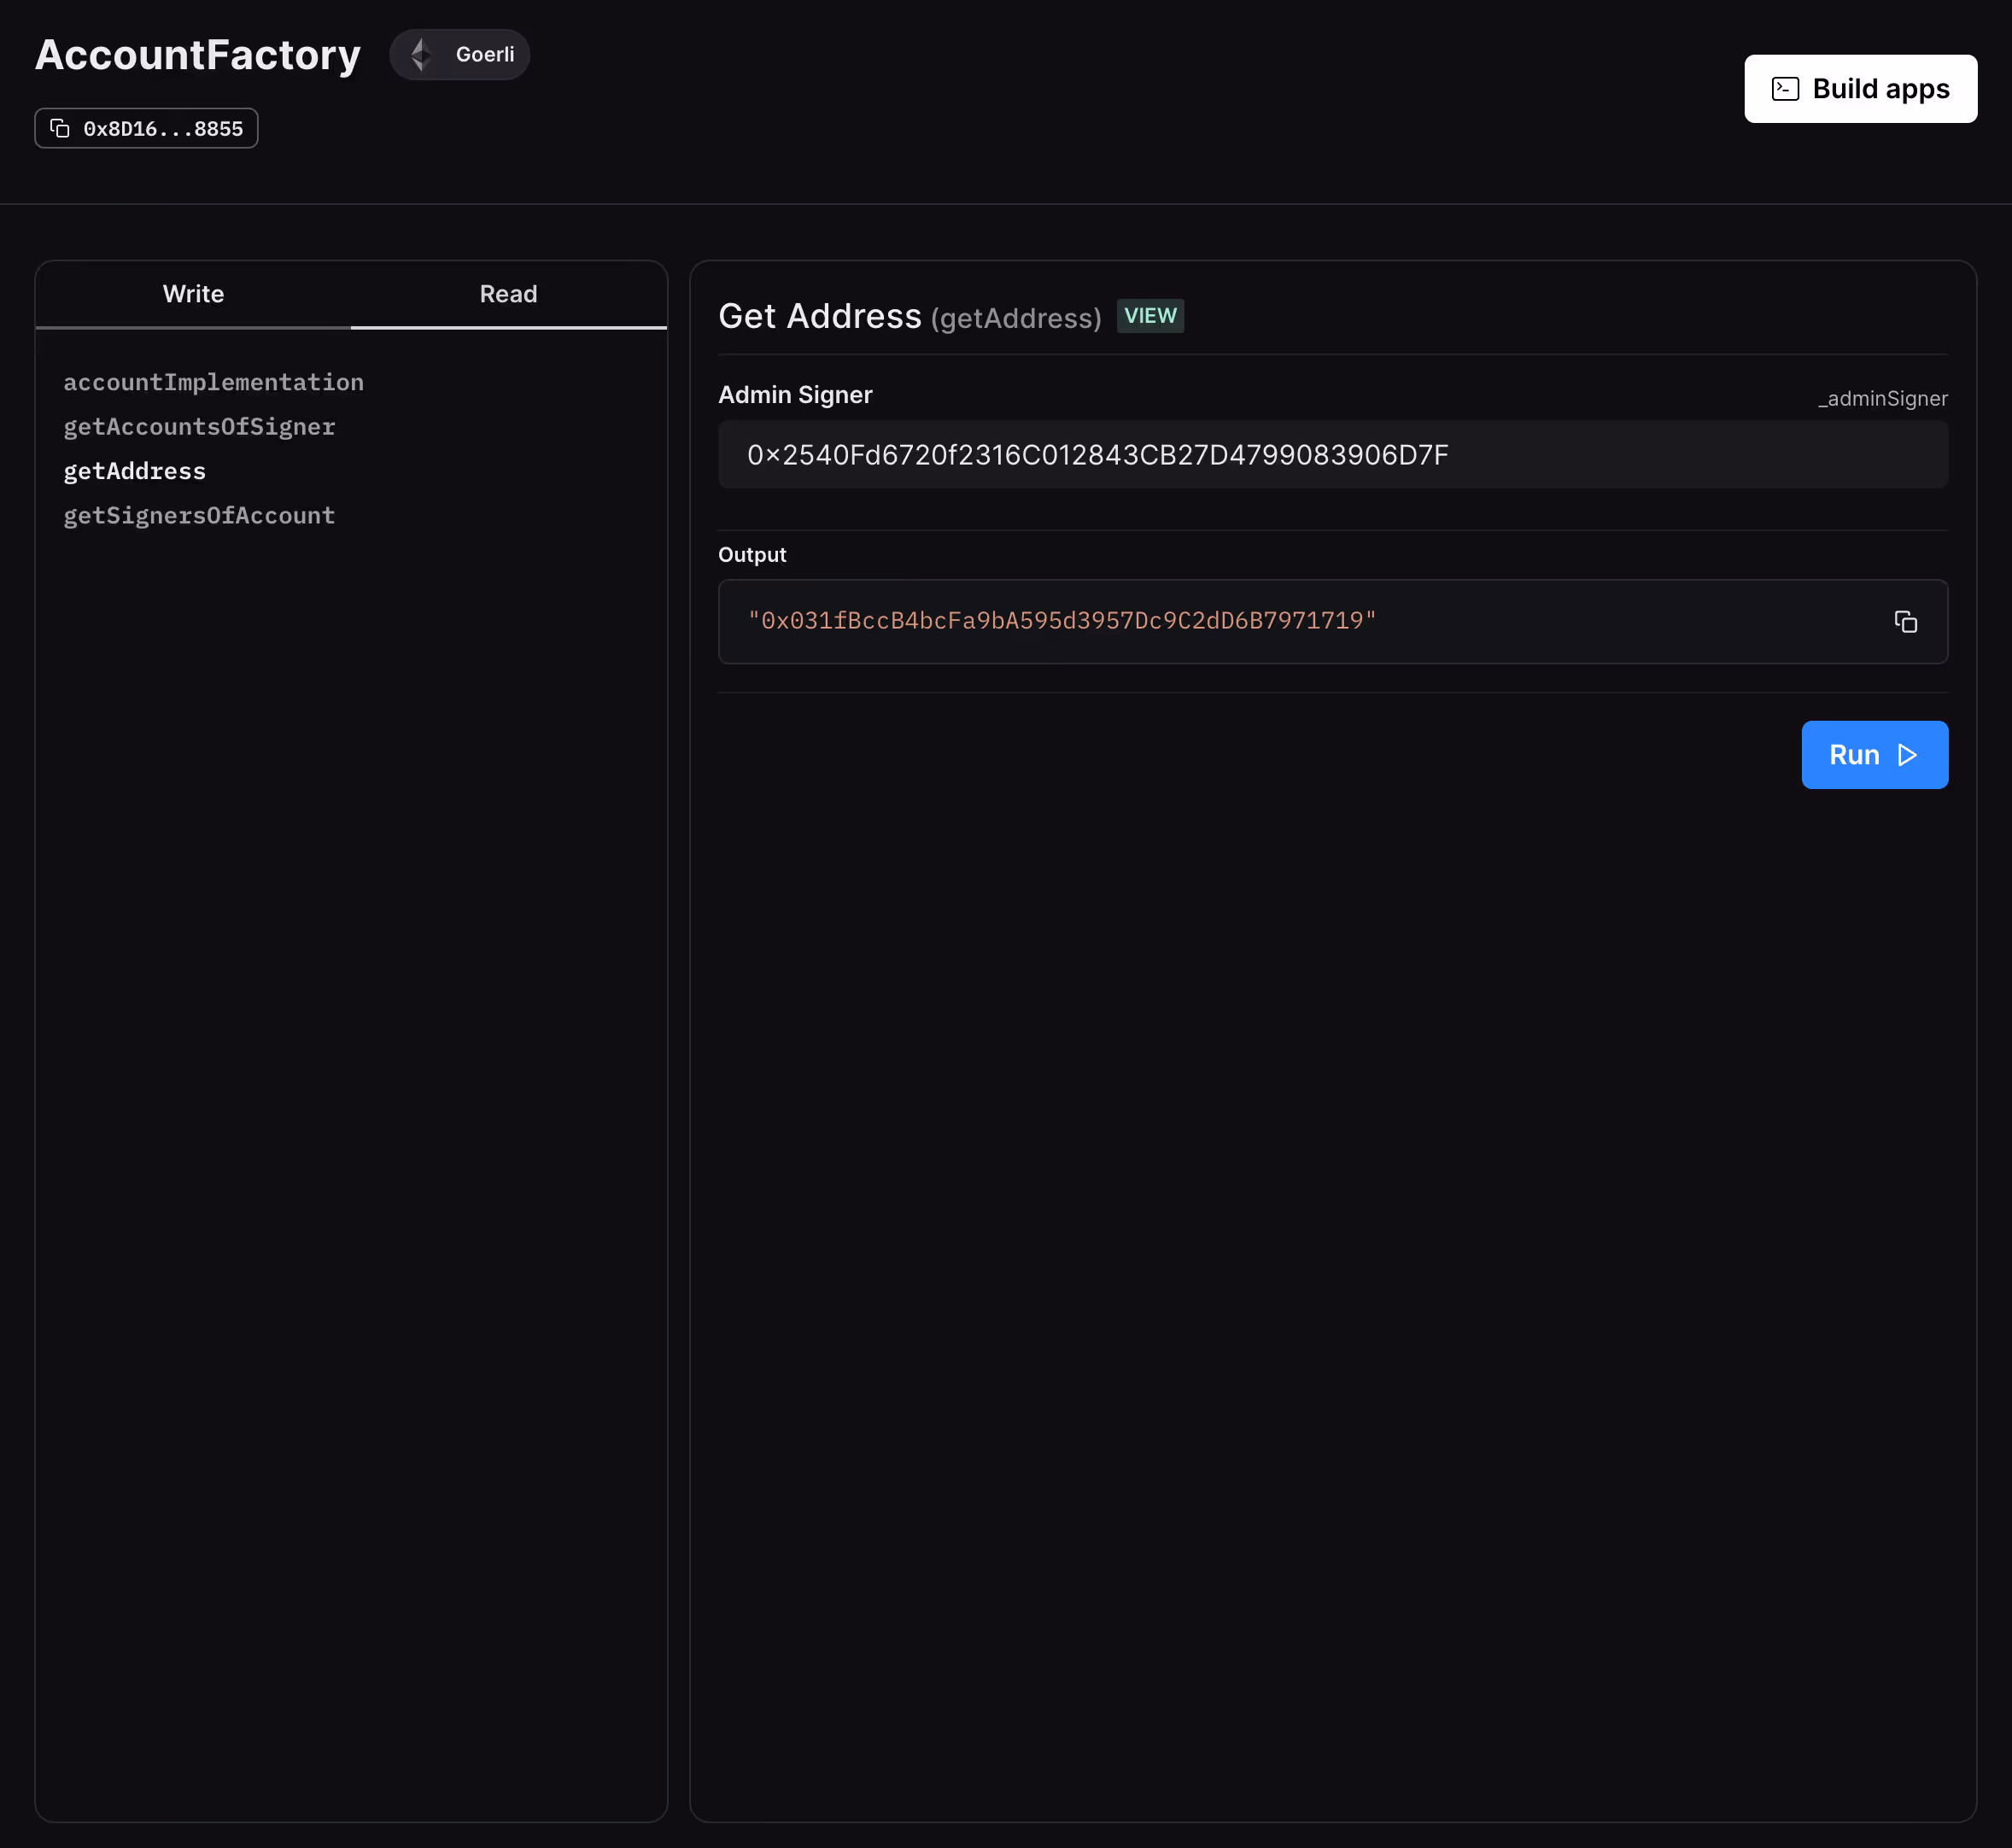Click the Ethereum logo in Goerli badge
This screenshot has height=1848, width=2012.
click(421, 54)
